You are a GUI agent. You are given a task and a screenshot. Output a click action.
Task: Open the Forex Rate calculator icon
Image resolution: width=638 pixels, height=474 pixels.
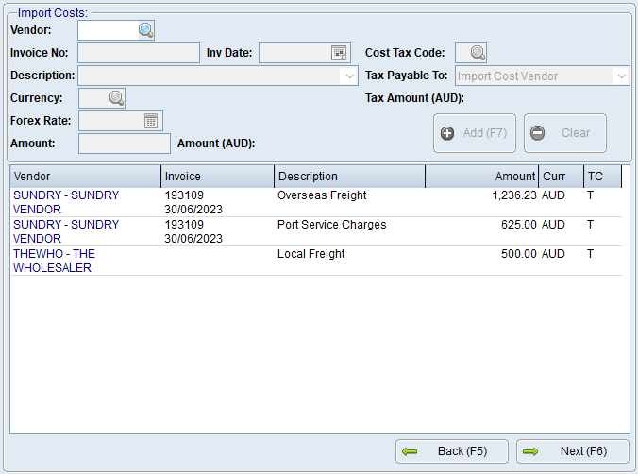click(151, 121)
